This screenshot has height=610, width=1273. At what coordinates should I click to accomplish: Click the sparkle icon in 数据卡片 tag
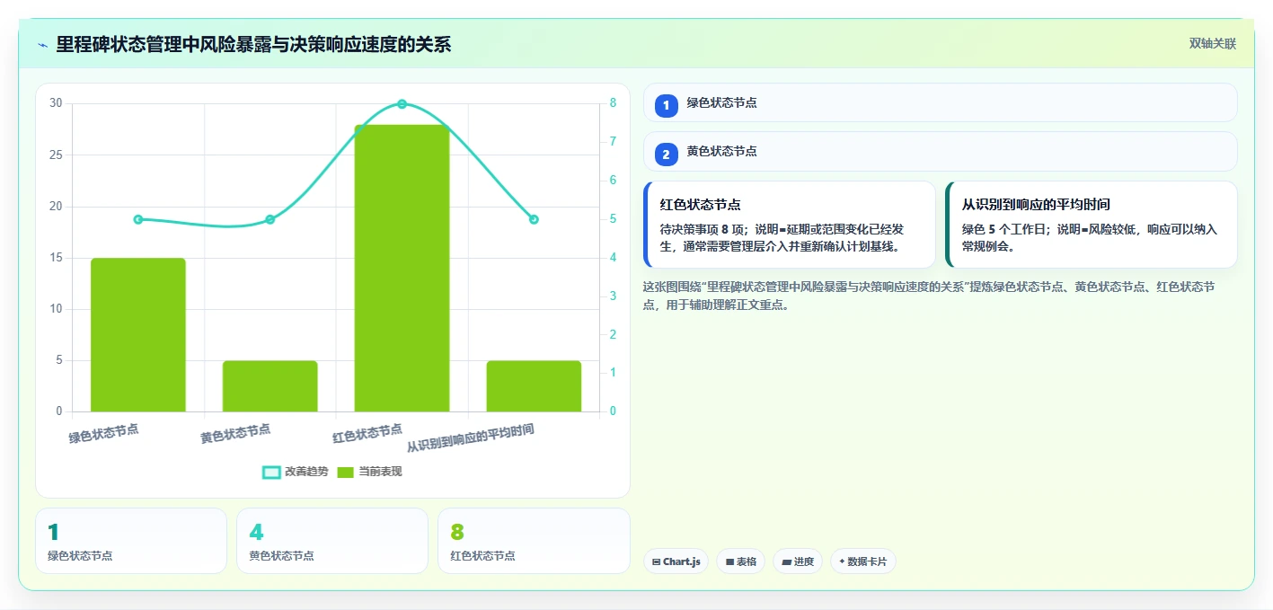click(842, 561)
